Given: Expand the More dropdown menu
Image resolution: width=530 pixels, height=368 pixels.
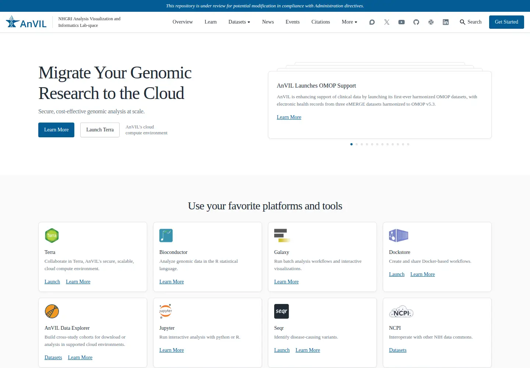Looking at the screenshot, I should tap(349, 22).
